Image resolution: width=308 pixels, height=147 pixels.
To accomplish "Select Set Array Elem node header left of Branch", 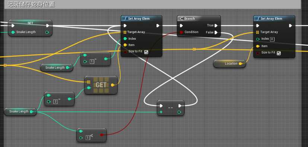I will 142,19.
